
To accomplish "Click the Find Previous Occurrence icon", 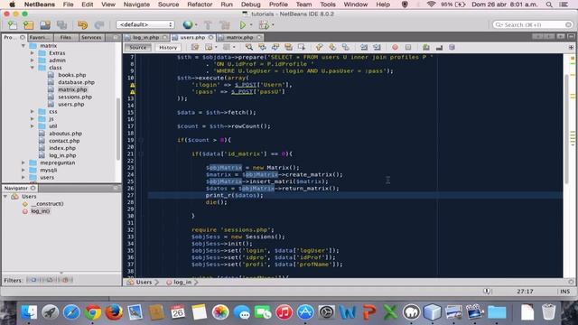I will [263, 47].
